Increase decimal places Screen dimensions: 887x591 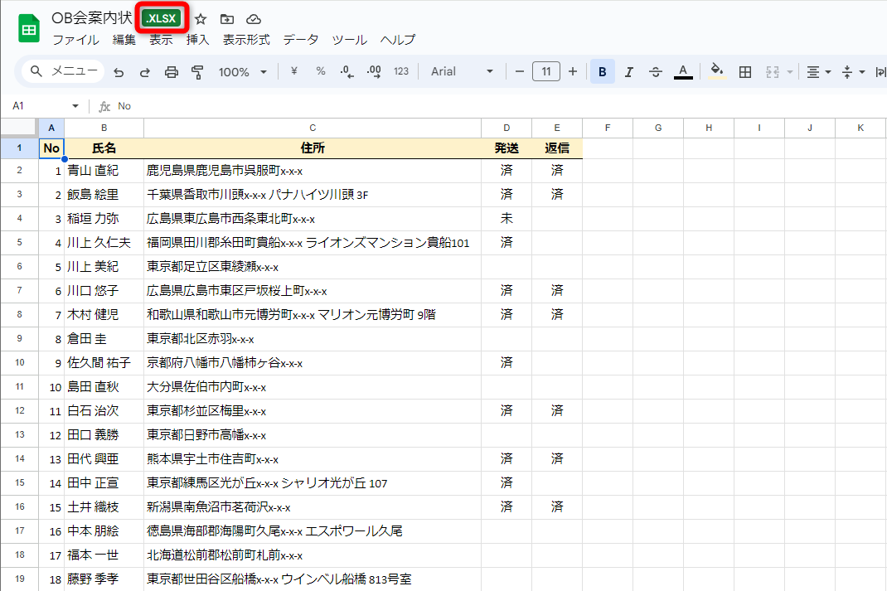(373, 71)
